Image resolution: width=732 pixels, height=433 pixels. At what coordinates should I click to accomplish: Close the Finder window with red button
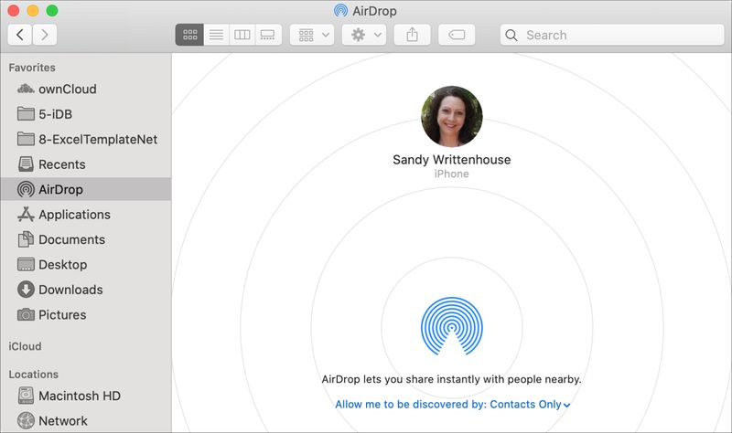pyautogui.click(x=14, y=10)
